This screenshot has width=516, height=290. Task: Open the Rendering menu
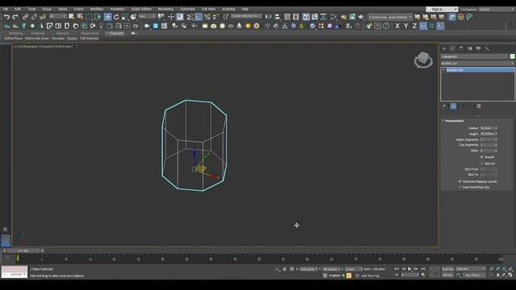(x=165, y=9)
